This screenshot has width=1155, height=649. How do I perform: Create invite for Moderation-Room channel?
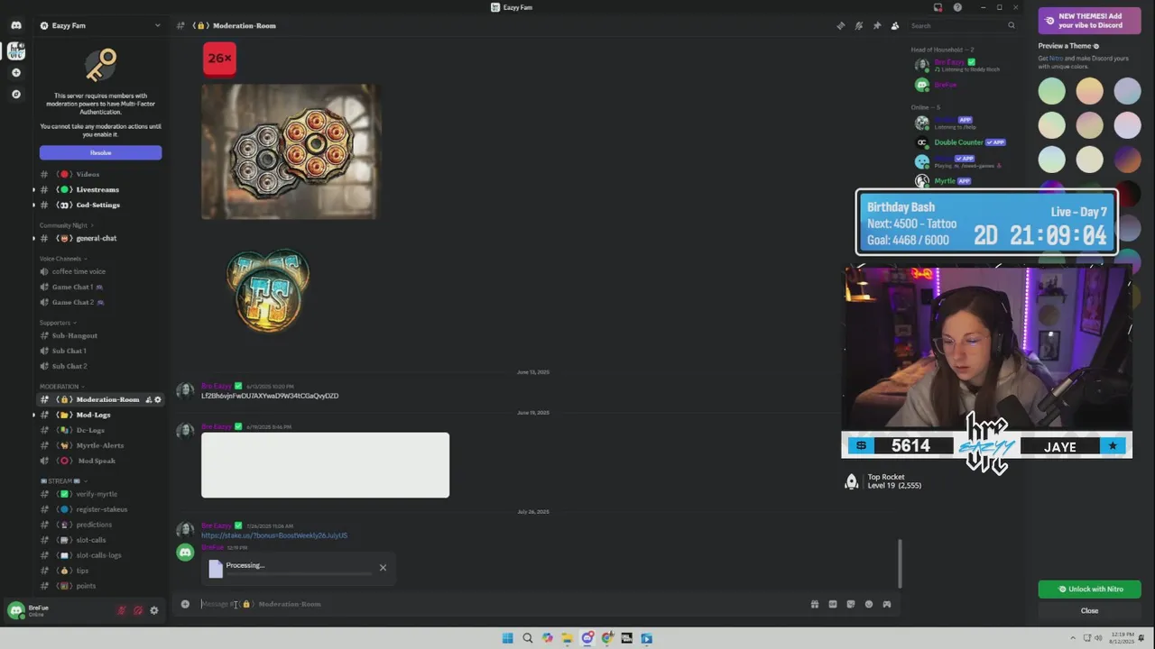pos(148,399)
